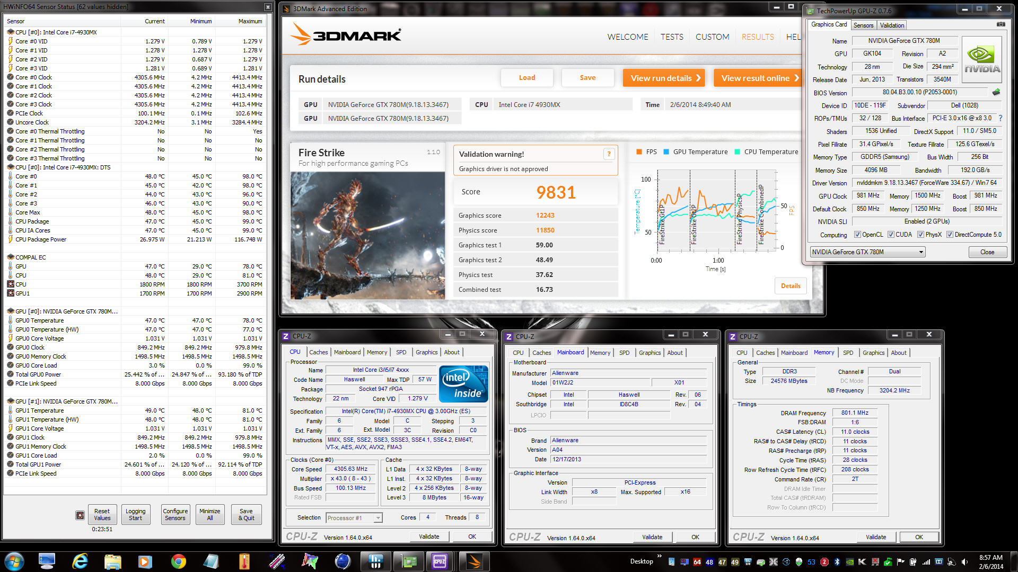Open Internet Explorer from the taskbar
The height and width of the screenshot is (572, 1018).
click(80, 561)
